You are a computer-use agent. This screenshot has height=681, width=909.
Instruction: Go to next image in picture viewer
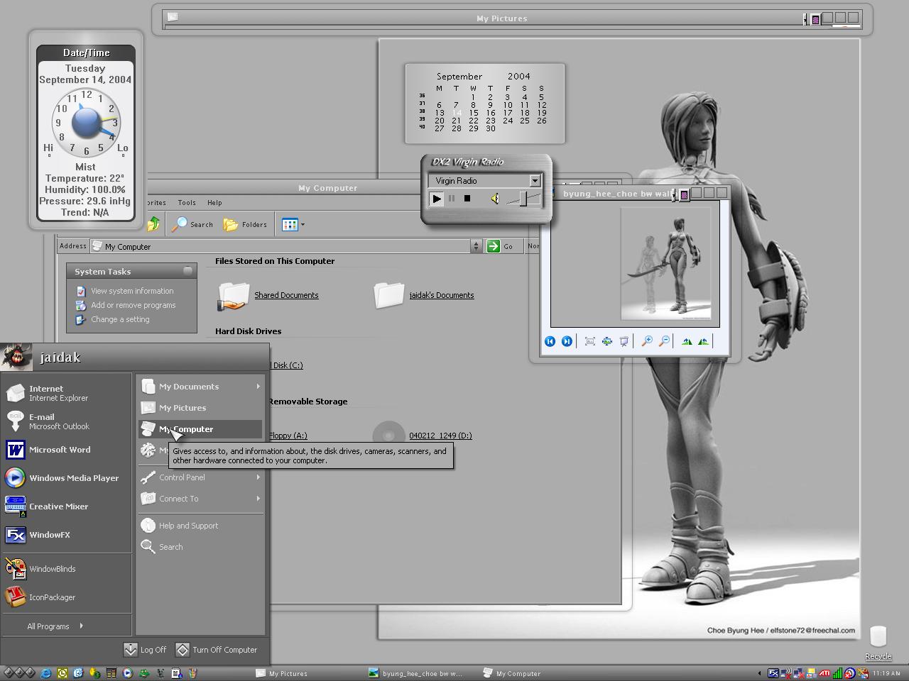[567, 341]
